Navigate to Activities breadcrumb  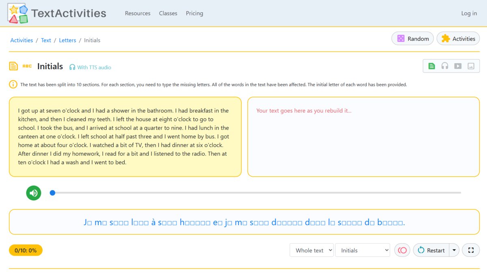22,40
